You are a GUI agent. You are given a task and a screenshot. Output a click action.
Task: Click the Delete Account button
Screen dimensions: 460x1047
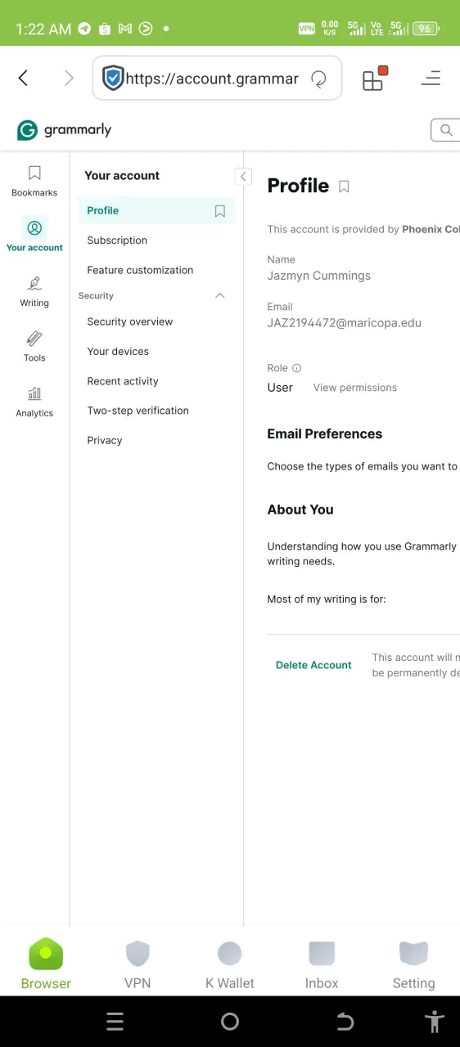tap(313, 665)
